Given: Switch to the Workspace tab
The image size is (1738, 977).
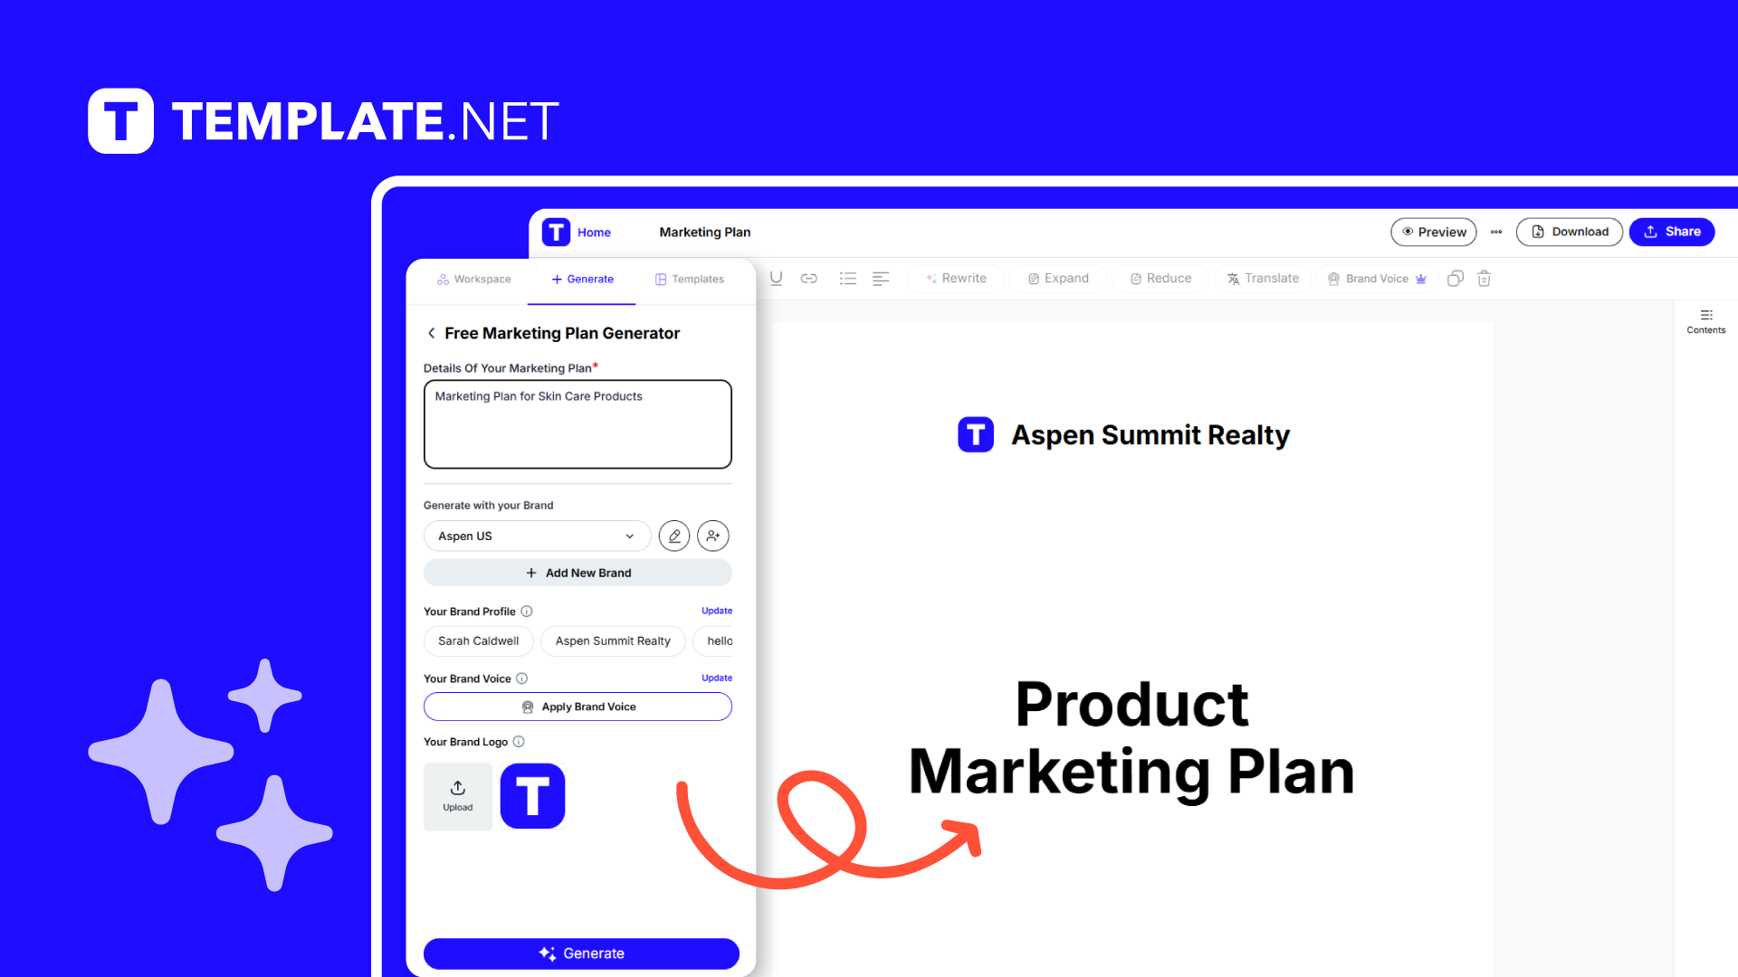Looking at the screenshot, I should [x=474, y=278].
